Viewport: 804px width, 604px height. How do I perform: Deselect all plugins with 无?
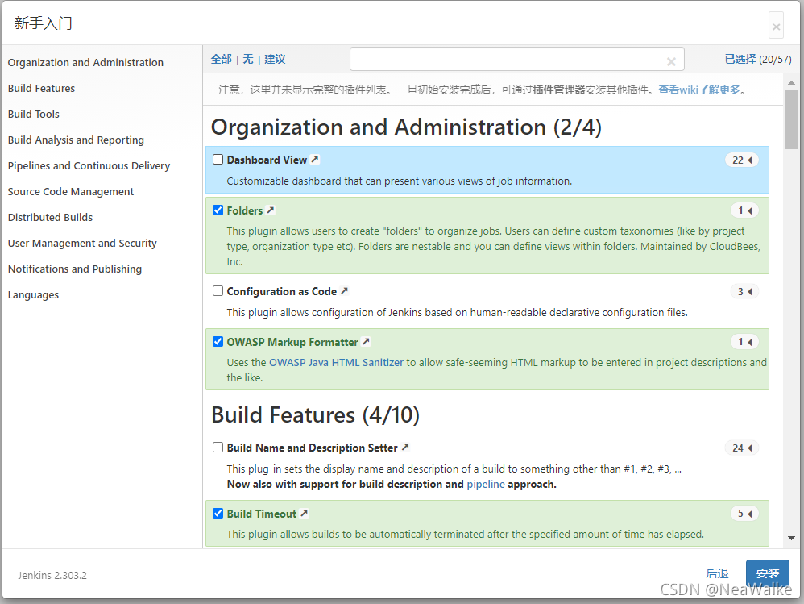tap(248, 59)
